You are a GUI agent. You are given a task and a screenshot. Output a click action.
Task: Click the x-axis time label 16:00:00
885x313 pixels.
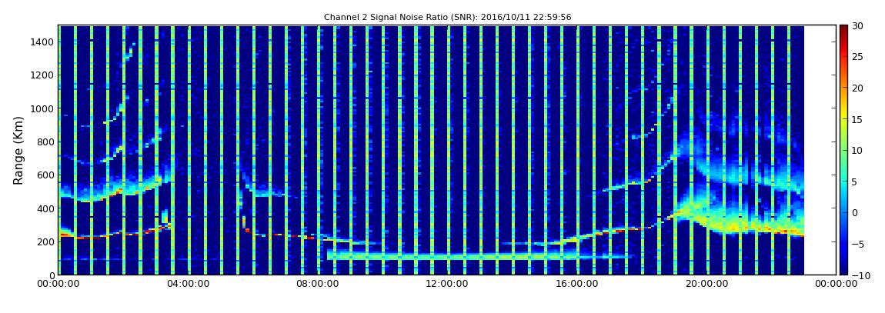coord(577,285)
